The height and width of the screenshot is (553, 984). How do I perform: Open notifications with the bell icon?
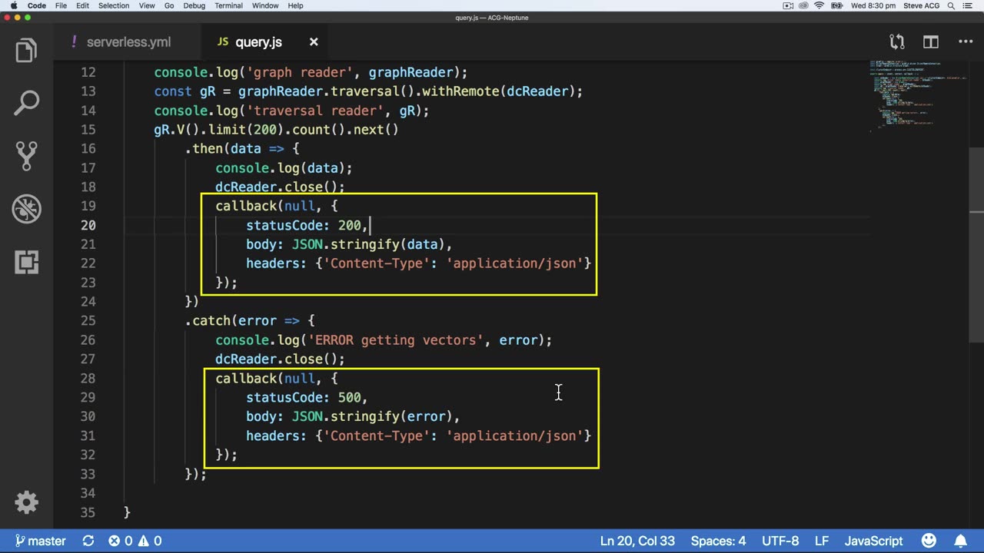[x=961, y=541]
